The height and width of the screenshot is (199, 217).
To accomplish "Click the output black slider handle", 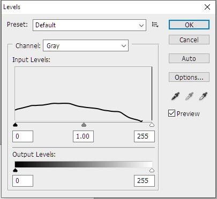I will click(x=16, y=170).
